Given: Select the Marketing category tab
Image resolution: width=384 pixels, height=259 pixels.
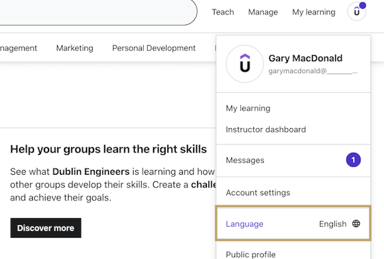Looking at the screenshot, I should [75, 48].
